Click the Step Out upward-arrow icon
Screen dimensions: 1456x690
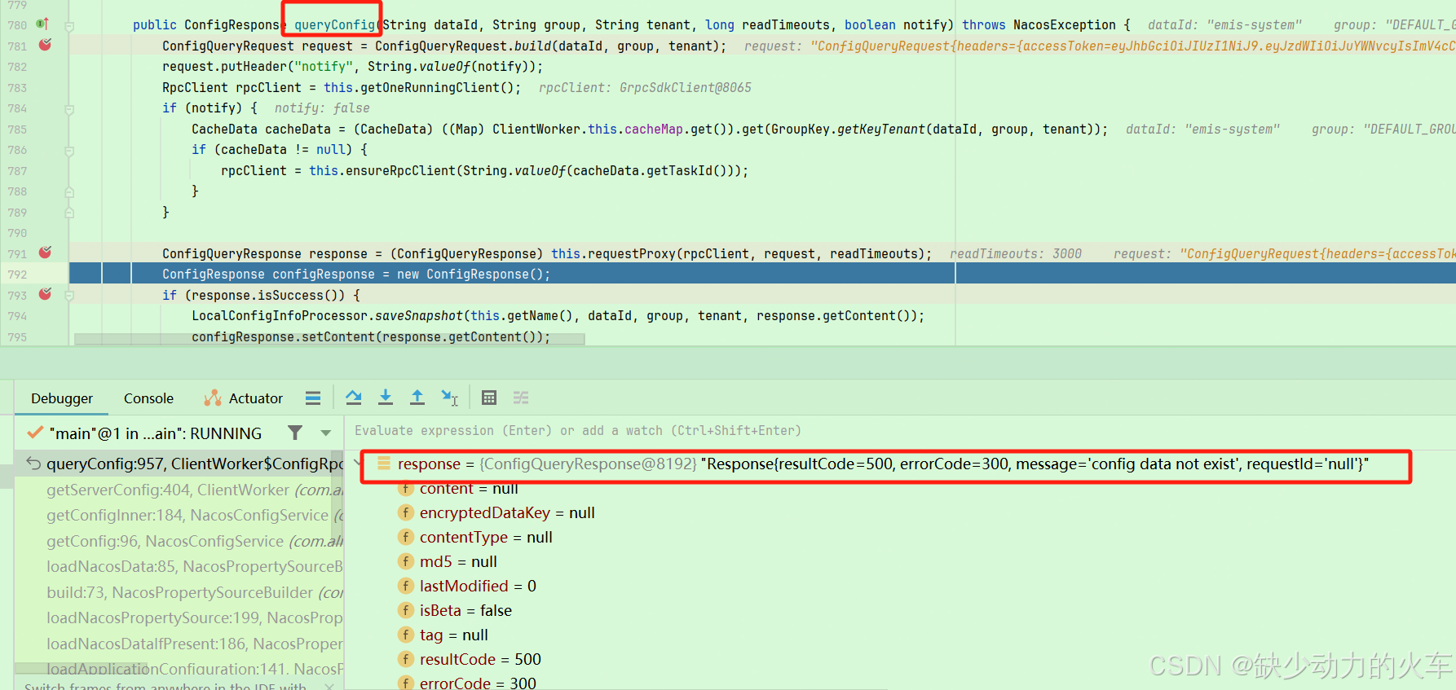pyautogui.click(x=417, y=398)
